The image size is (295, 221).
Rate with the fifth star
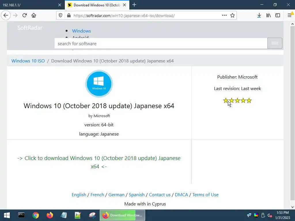point(249,100)
